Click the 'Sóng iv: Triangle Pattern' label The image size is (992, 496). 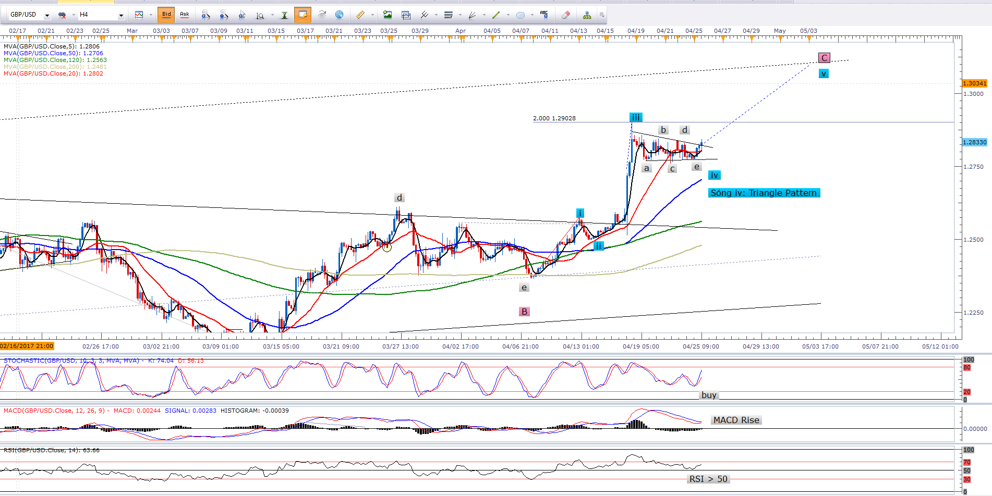764,193
